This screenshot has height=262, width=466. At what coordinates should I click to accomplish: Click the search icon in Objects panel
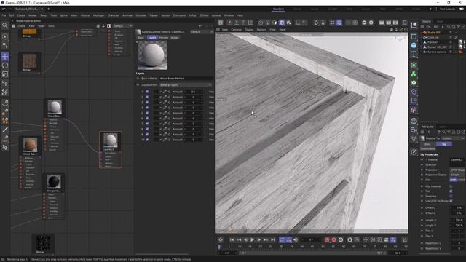tap(449, 27)
